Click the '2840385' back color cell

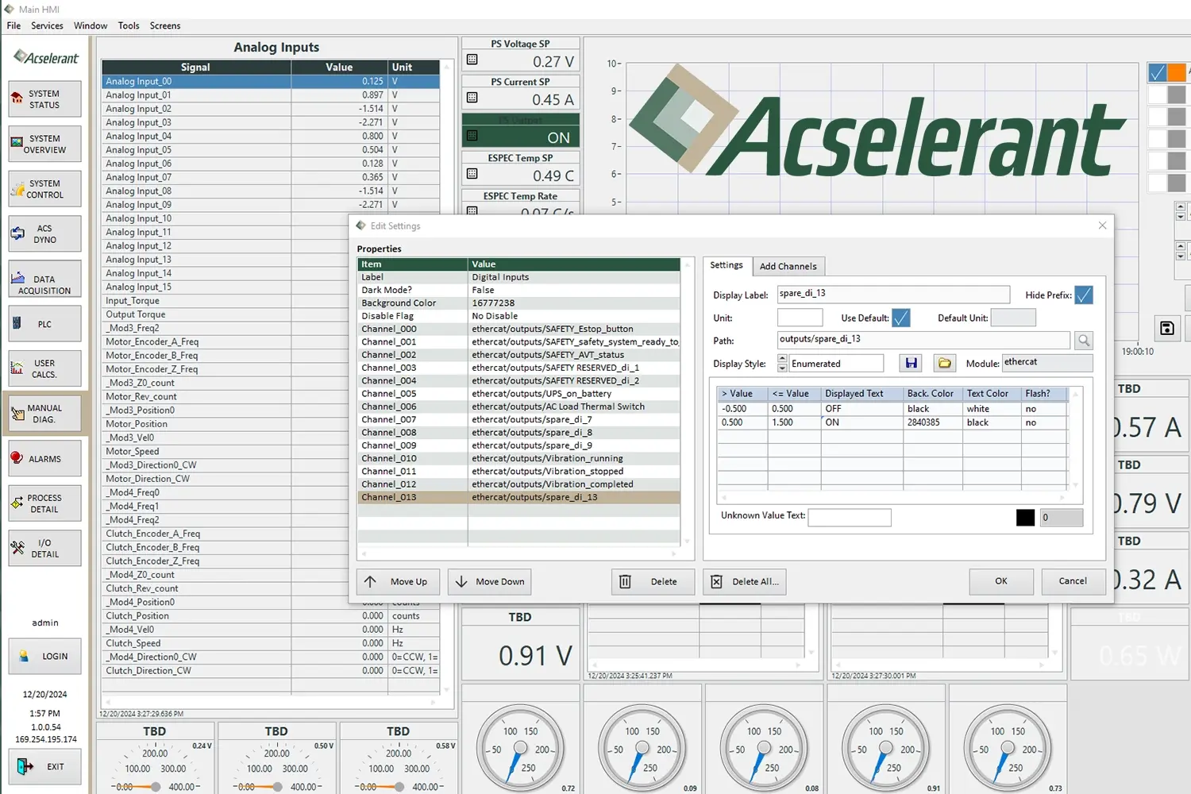pyautogui.click(x=933, y=422)
